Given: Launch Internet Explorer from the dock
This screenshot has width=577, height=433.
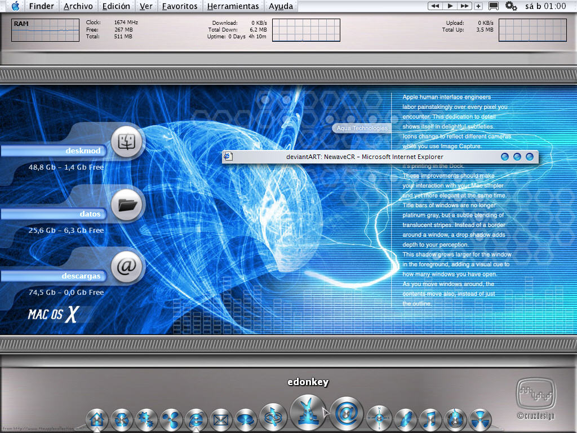Looking at the screenshot, I should (x=196, y=419).
